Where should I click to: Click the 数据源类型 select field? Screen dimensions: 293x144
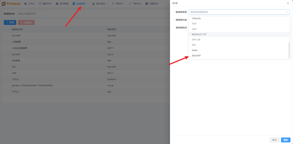[239, 12]
